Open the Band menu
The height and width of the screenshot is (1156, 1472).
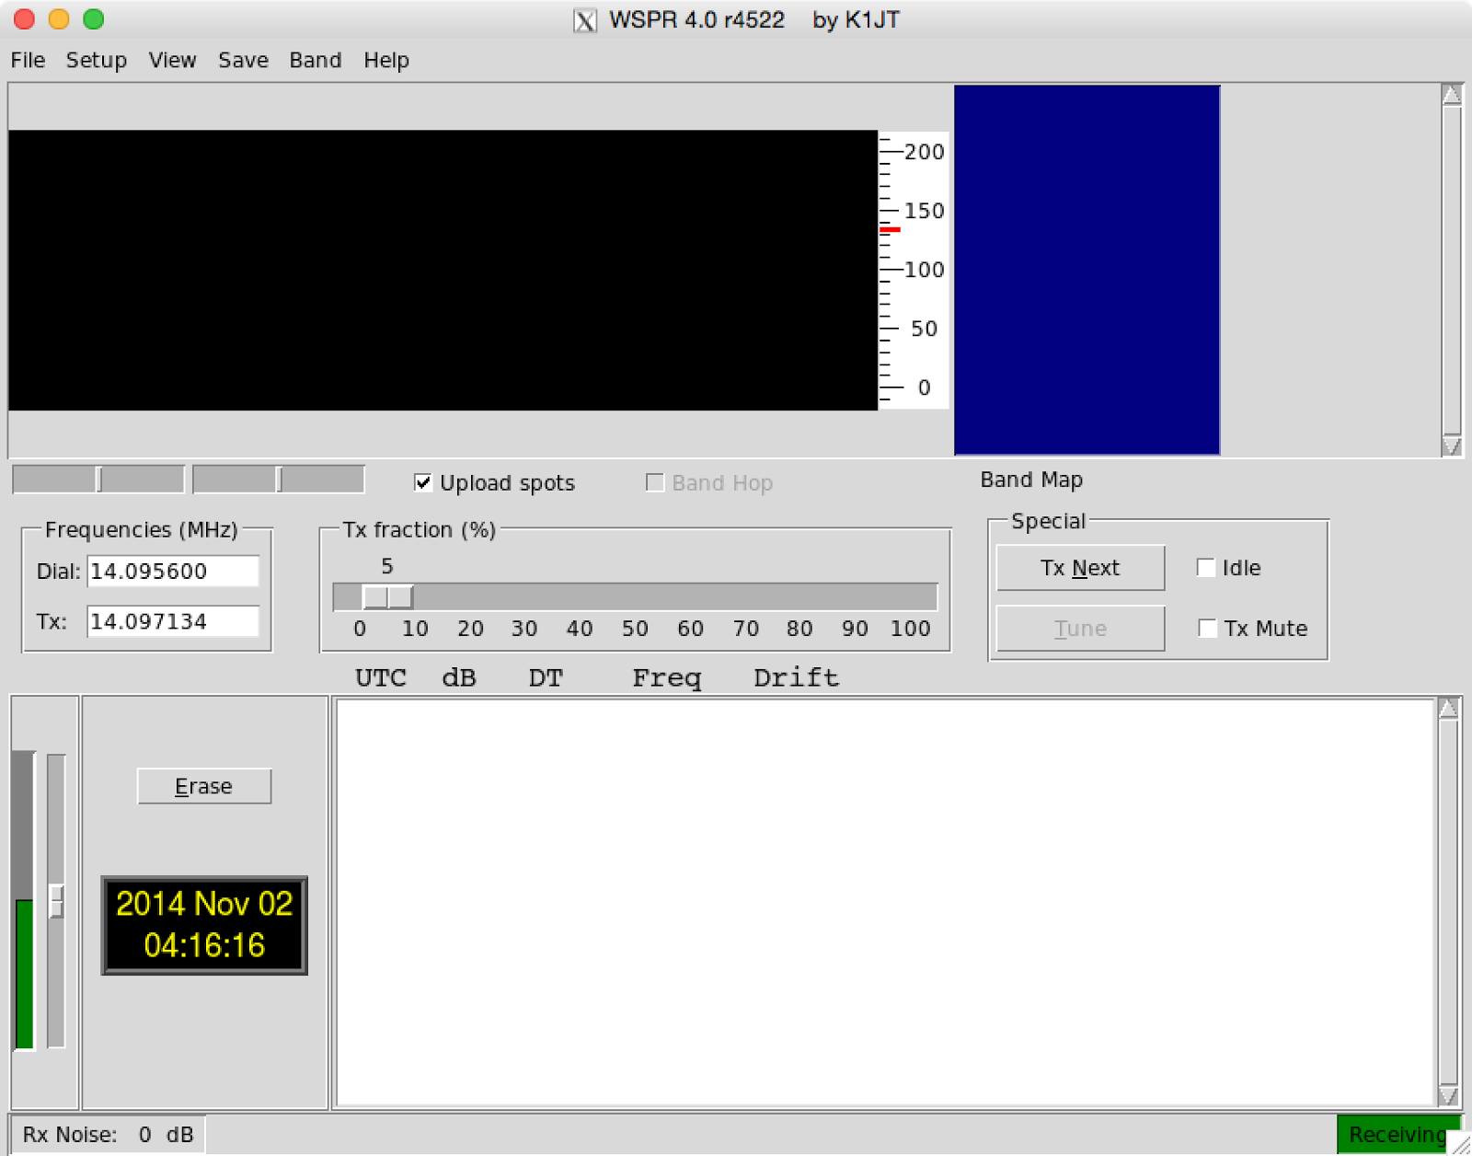pos(315,60)
